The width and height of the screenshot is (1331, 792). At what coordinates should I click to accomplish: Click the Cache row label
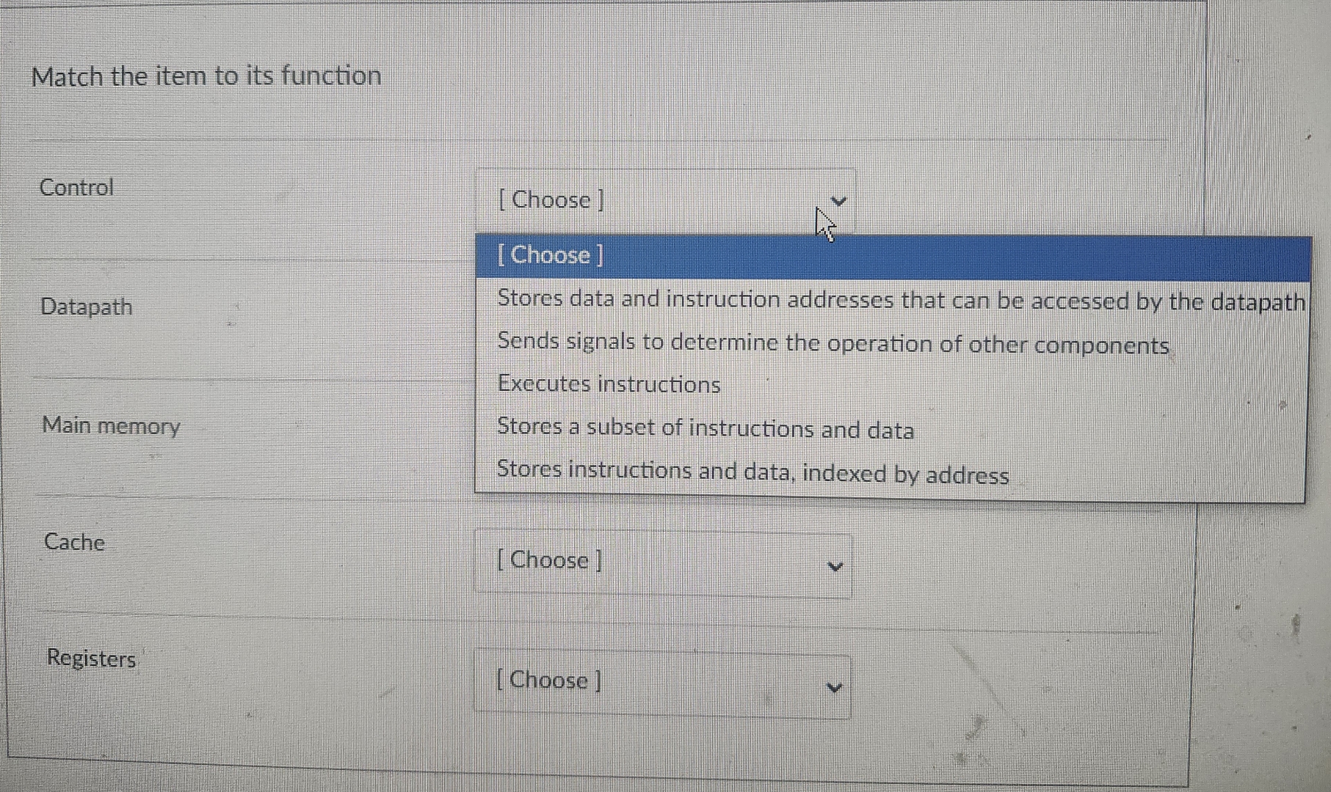73,543
